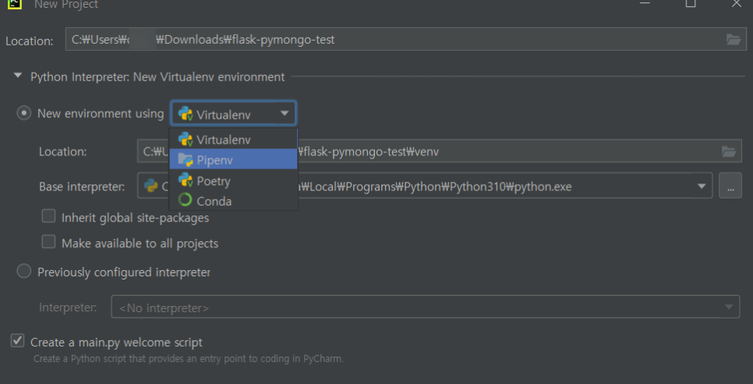Choose Conda from the dropdown list
Screen dimensions: 753x384
click(233, 201)
